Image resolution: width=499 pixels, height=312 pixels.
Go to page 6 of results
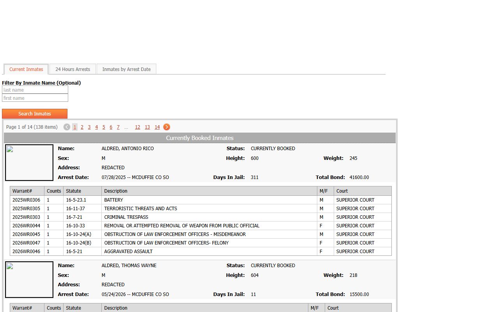coord(111,127)
